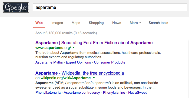Open the Aspartame controversy link
The width and height of the screenshot is (189, 98).
click(x=82, y=93)
